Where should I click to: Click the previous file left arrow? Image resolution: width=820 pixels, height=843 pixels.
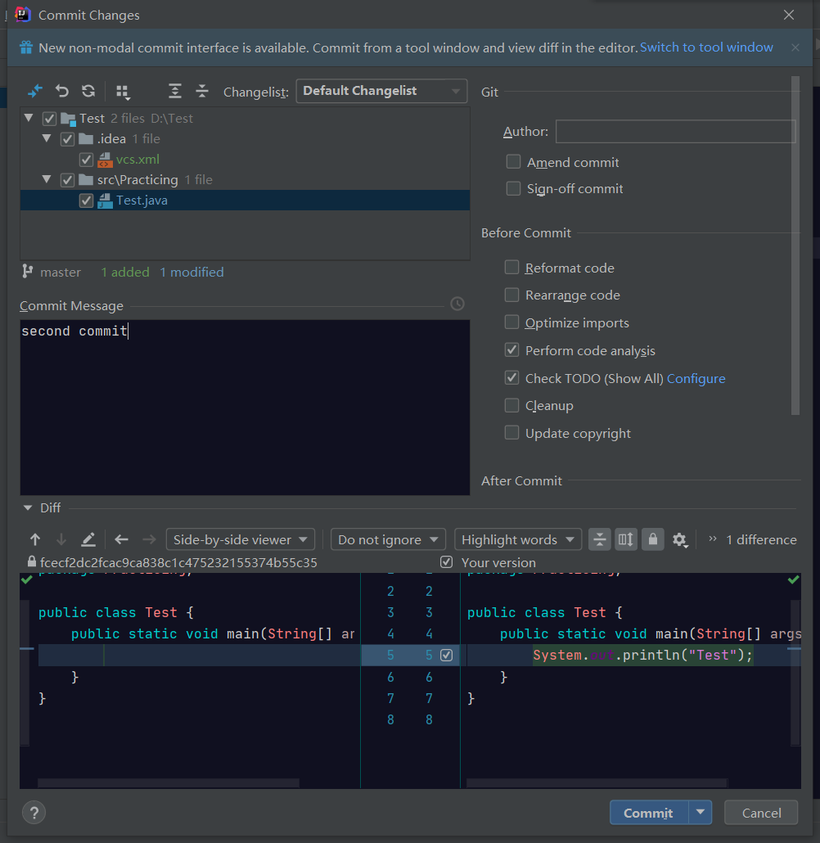click(x=121, y=539)
